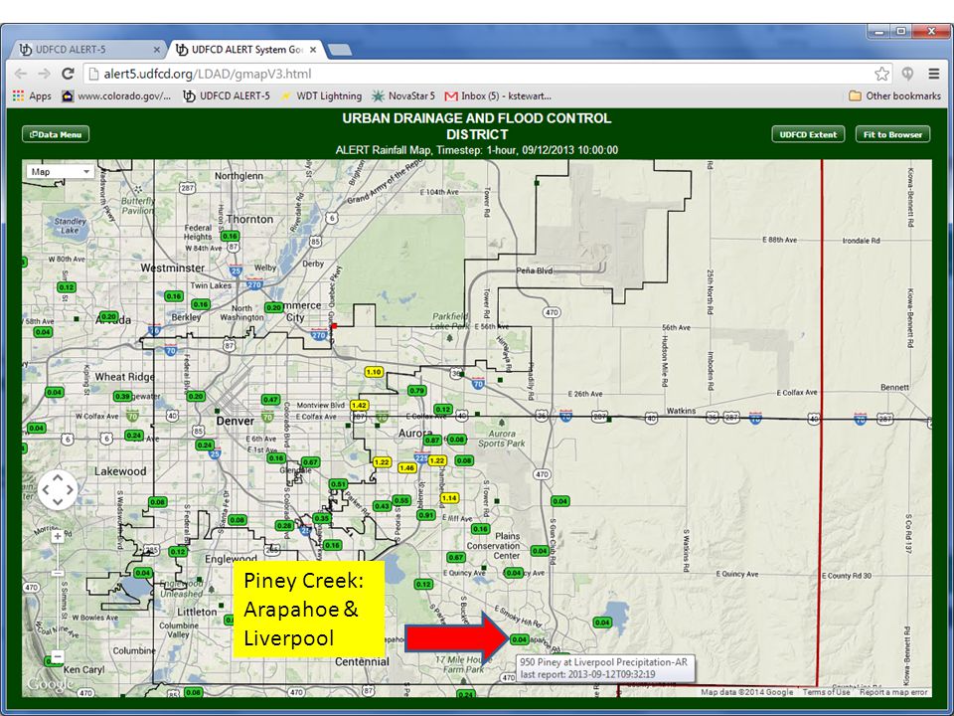Image resolution: width=954 pixels, height=716 pixels.
Task: Click the green 0.67 marker near Glendale
Action: (310, 462)
